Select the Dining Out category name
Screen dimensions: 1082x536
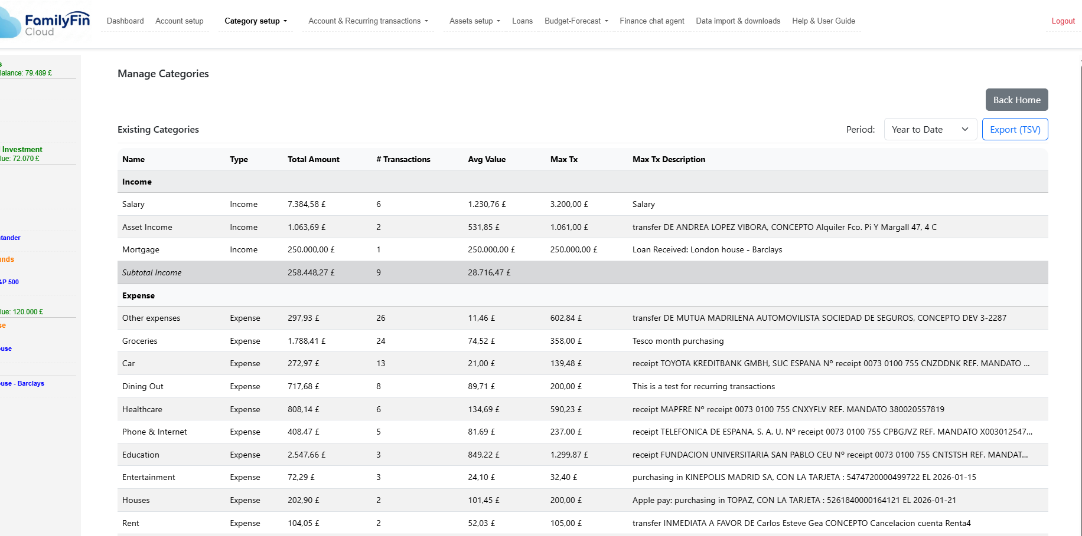tap(143, 386)
